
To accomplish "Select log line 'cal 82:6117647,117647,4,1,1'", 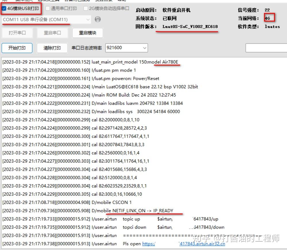I will coord(76,136).
